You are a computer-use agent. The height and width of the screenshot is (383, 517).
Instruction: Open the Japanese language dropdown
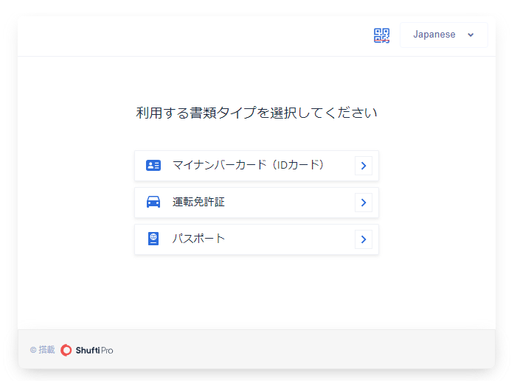tap(443, 35)
